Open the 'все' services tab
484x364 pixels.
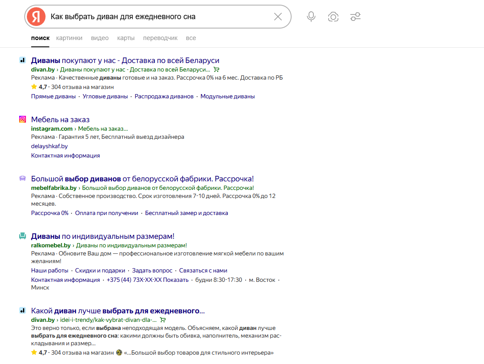click(191, 38)
